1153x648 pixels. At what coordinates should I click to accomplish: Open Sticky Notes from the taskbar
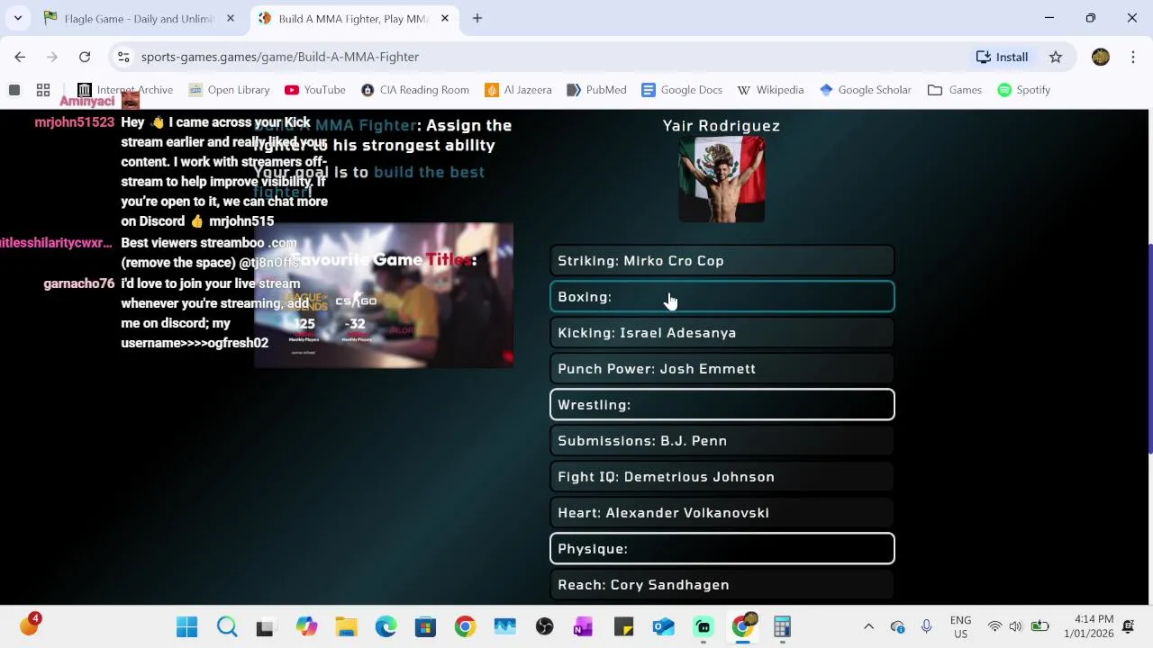(623, 627)
